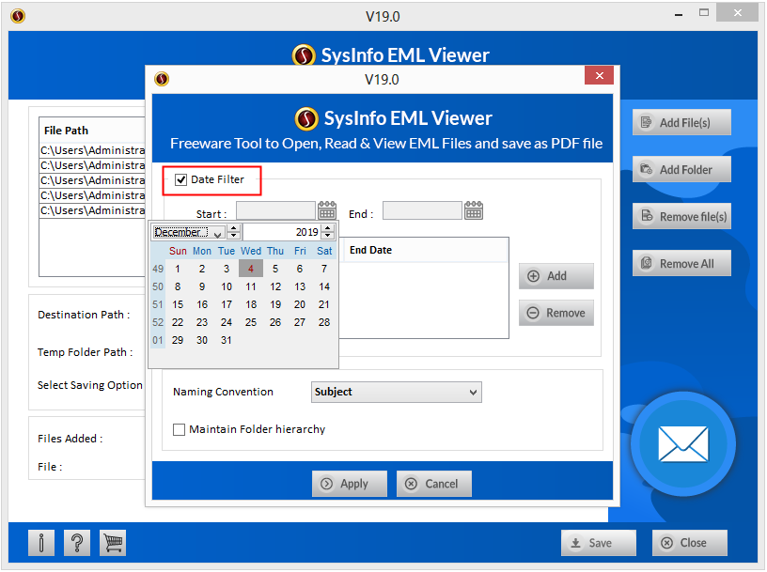
Task: Click Add Folder in main window
Action: click(x=681, y=169)
